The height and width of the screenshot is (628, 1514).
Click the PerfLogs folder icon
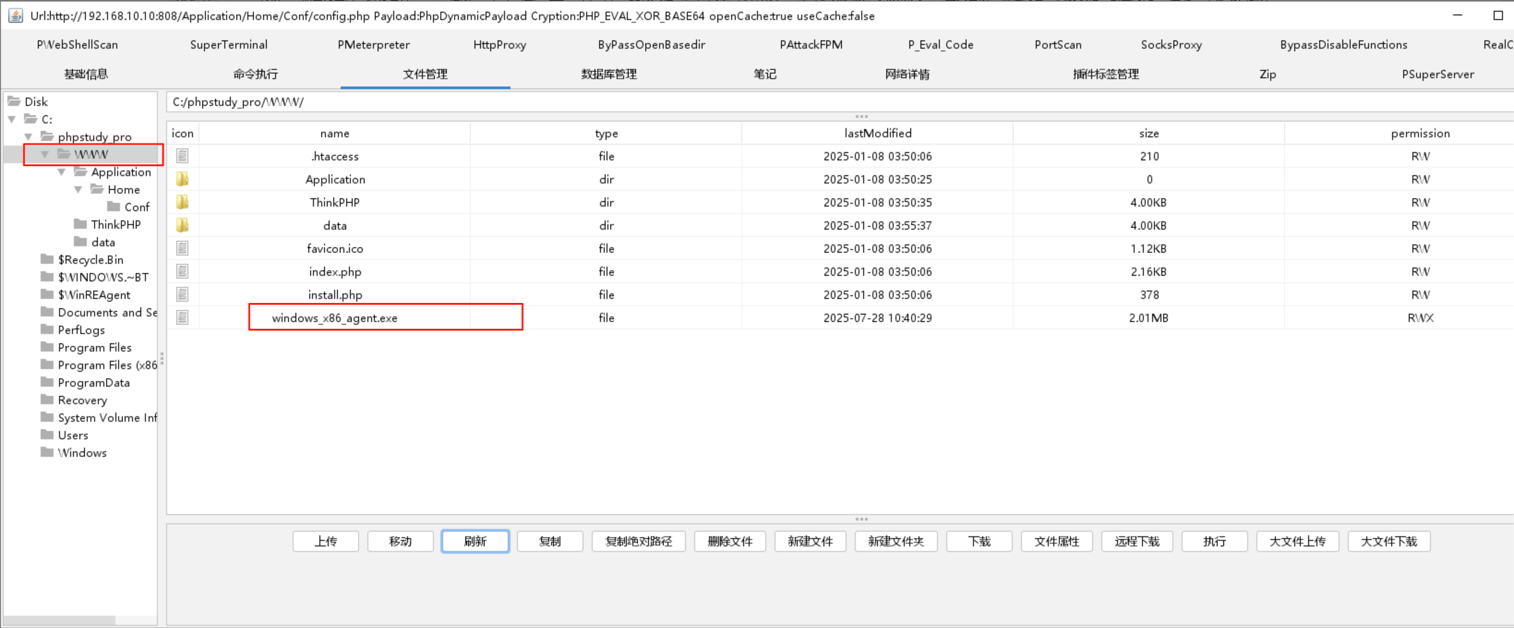click(x=47, y=329)
